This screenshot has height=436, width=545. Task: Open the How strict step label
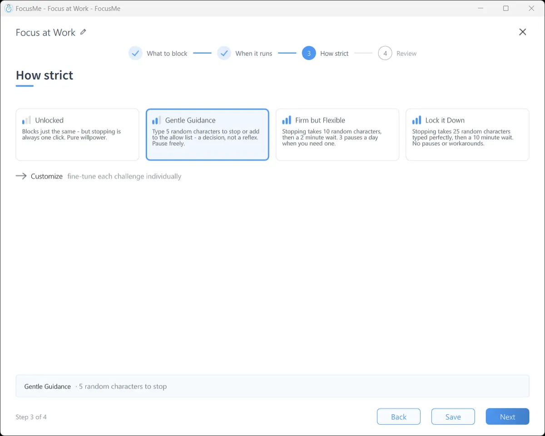click(x=334, y=53)
